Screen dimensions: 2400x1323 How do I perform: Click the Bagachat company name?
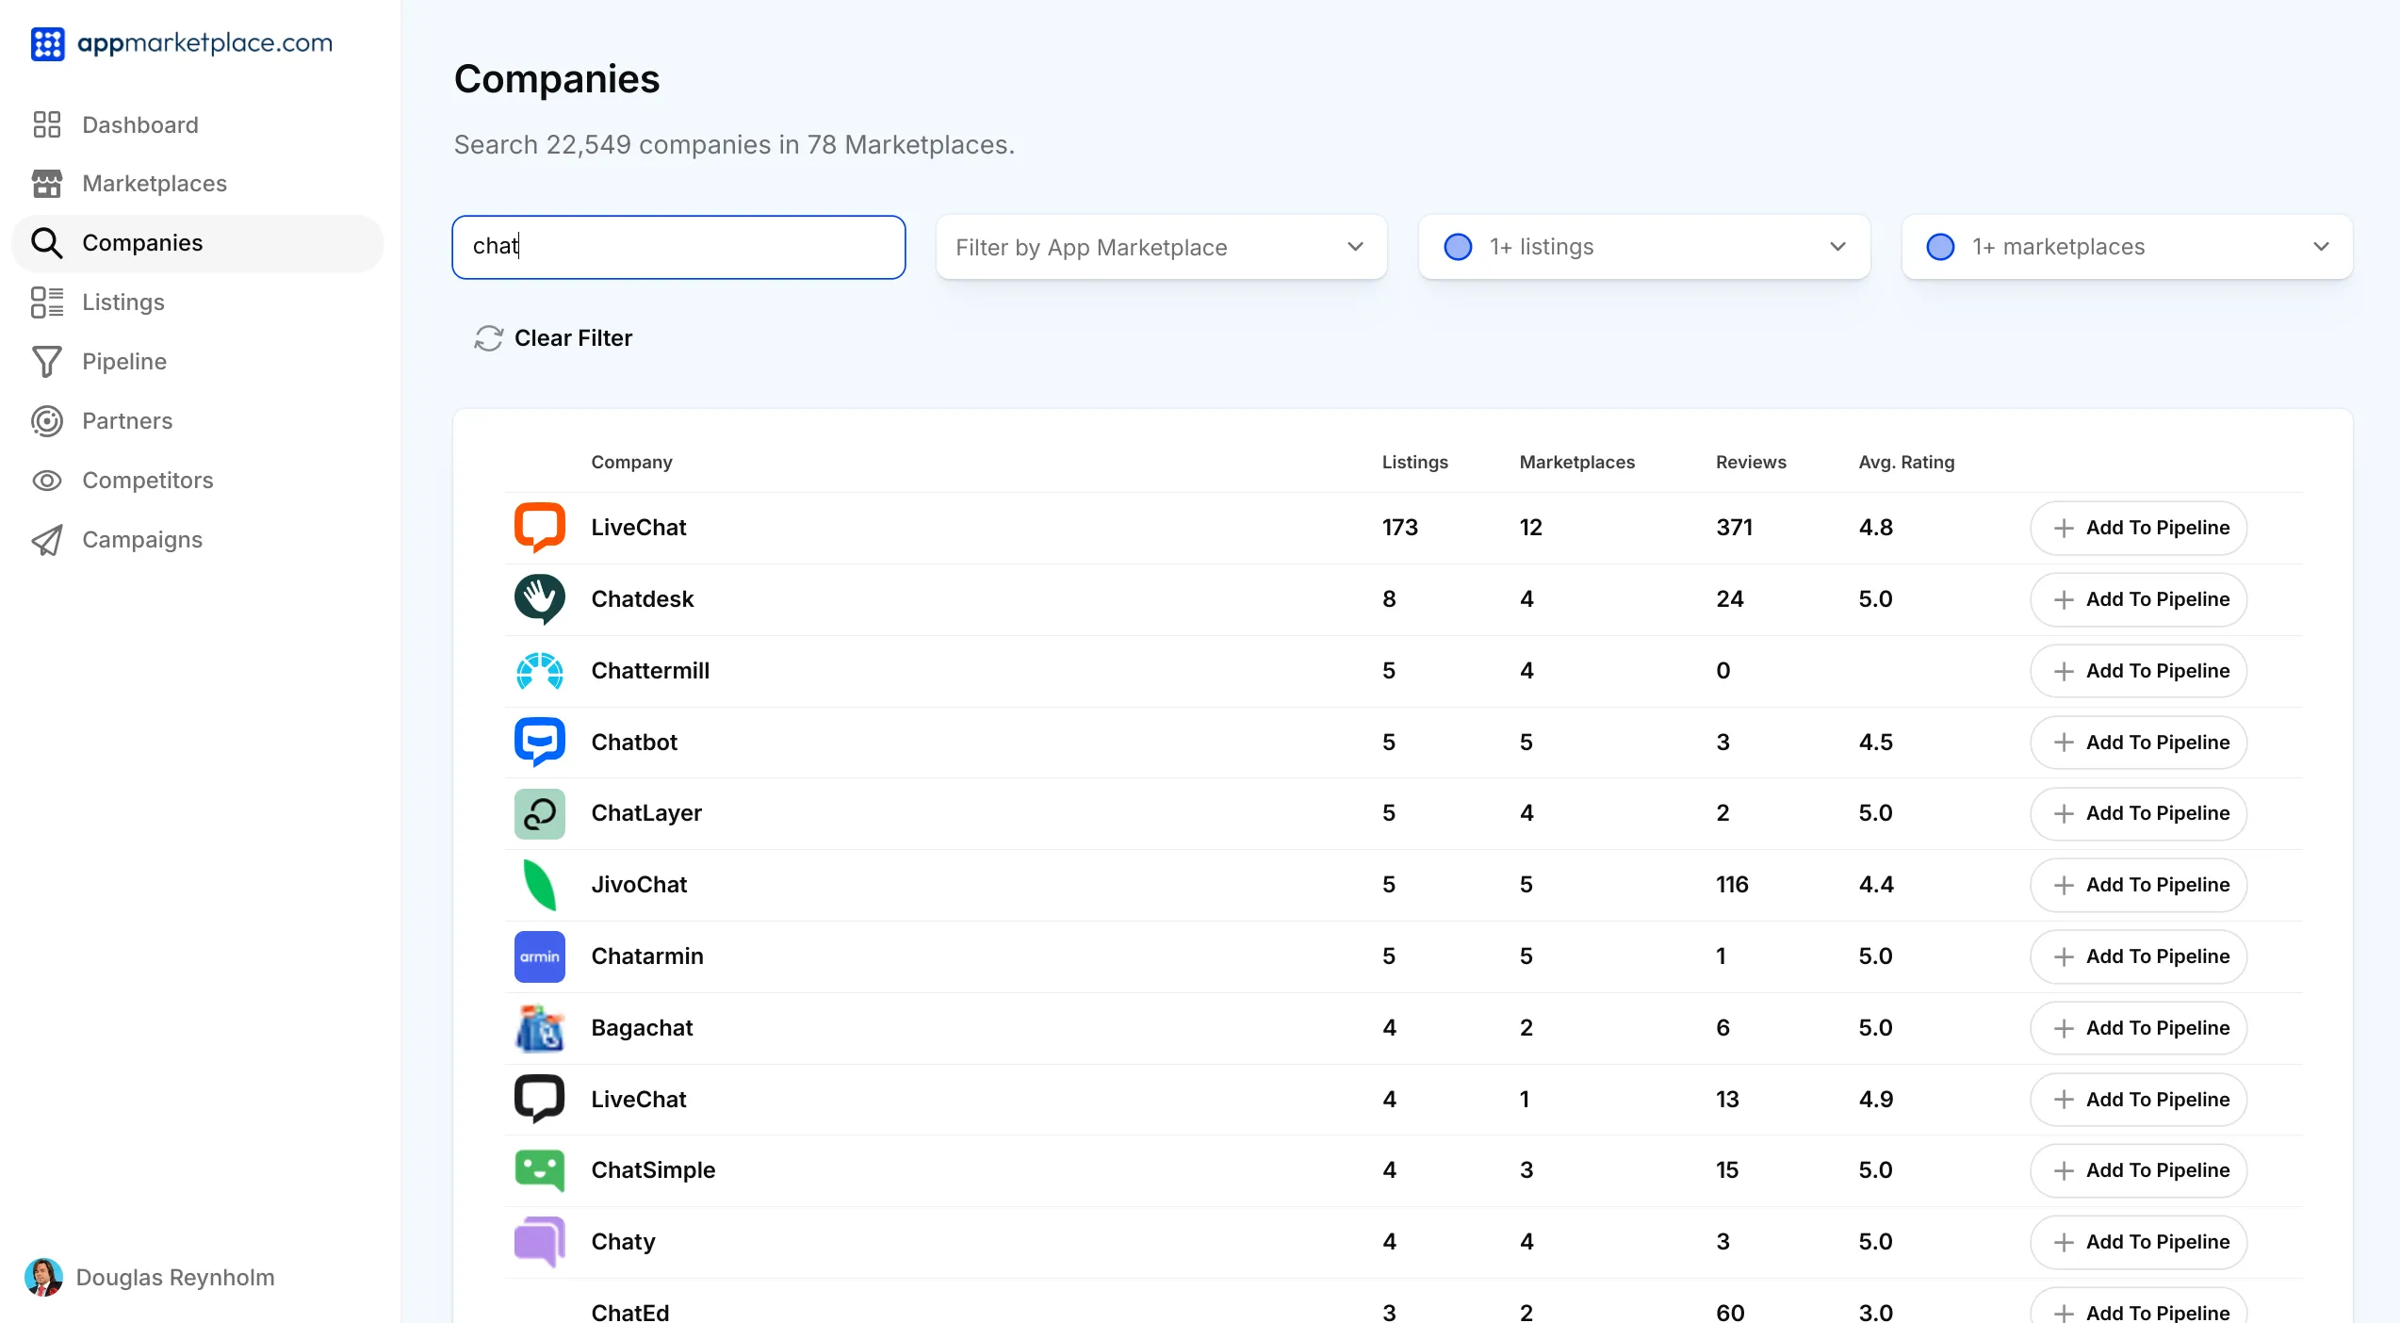pyautogui.click(x=642, y=1028)
